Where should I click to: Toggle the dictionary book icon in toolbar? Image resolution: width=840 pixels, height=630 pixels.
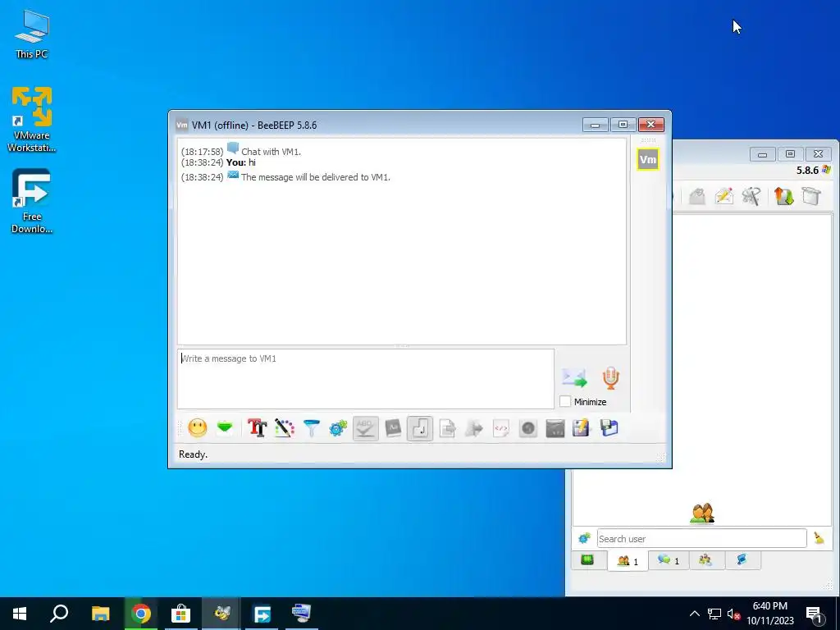393,428
